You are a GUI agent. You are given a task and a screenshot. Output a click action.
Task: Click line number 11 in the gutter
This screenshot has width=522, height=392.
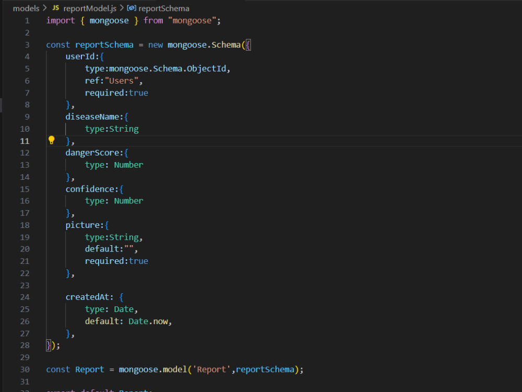(x=25, y=141)
